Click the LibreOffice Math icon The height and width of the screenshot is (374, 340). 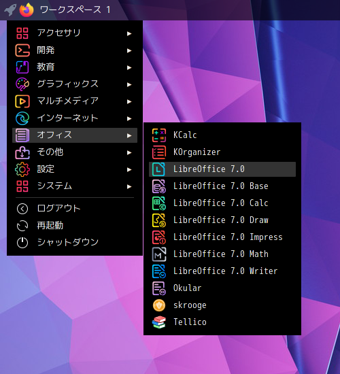[159, 254]
